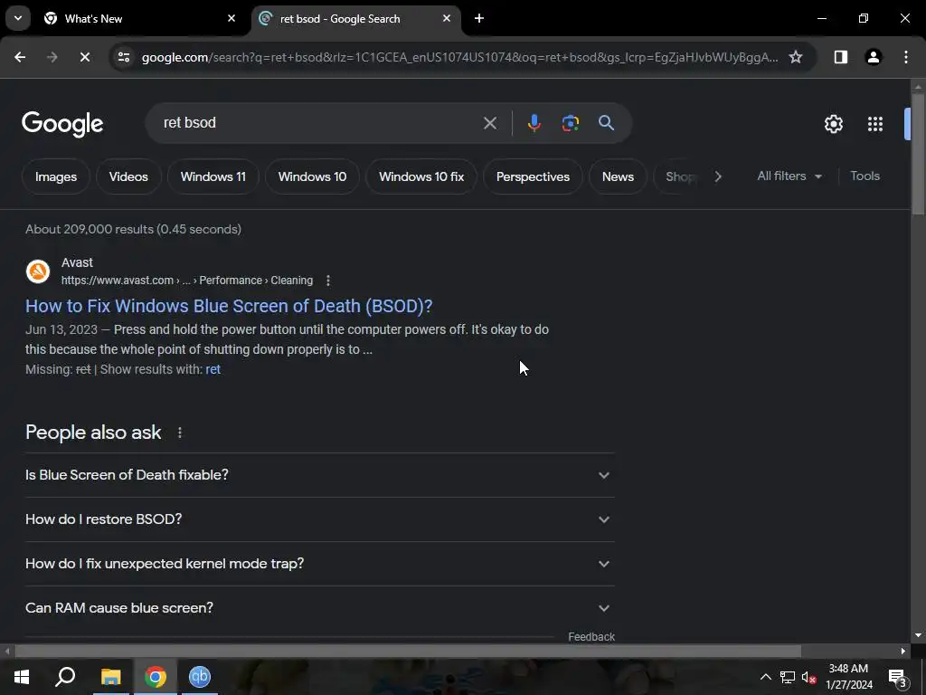Select the Windows 11 filter chip
This screenshot has width=926, height=695.
[213, 176]
